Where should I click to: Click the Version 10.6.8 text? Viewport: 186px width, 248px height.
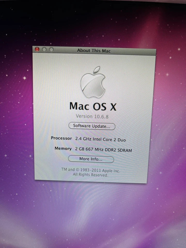click(92, 117)
